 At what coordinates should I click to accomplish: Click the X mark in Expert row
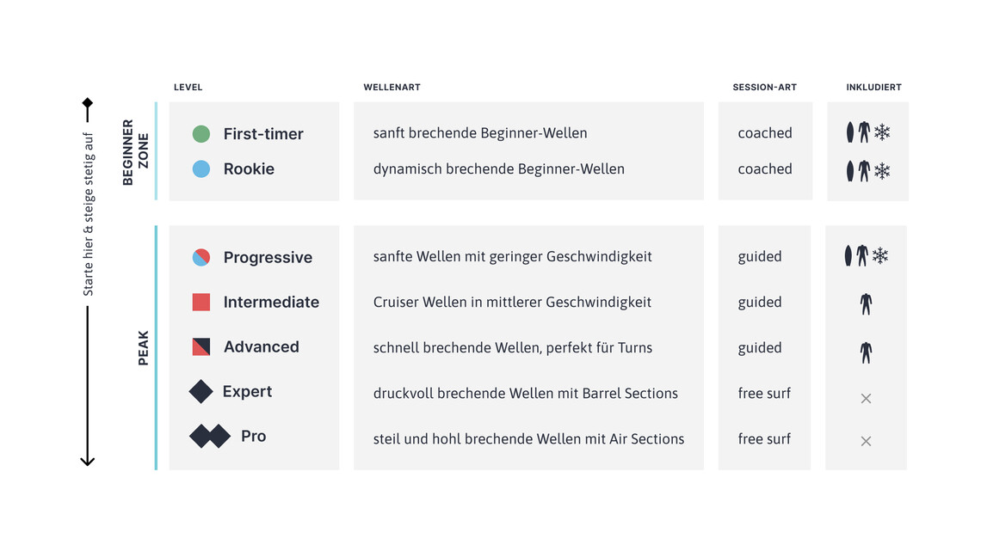tap(866, 398)
